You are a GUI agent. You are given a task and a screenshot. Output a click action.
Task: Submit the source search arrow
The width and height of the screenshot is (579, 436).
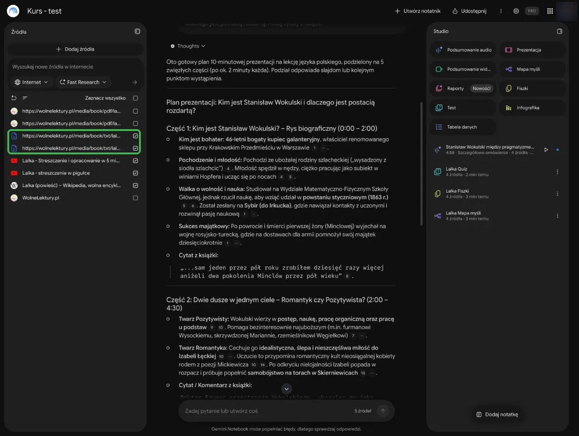[x=134, y=82]
